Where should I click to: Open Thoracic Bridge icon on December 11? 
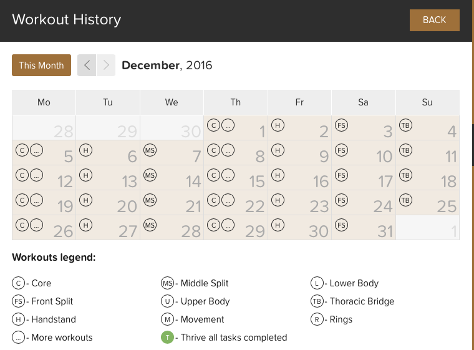[405, 150]
